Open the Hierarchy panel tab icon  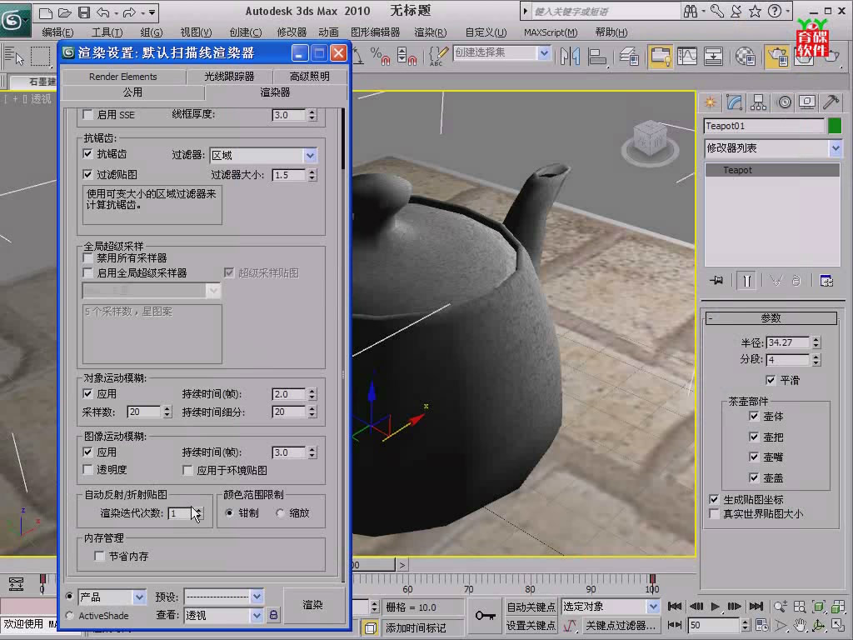[758, 102]
